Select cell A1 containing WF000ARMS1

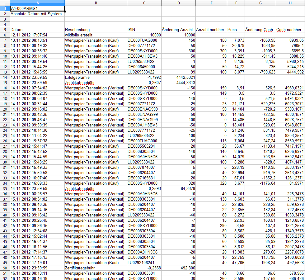point(37,8)
